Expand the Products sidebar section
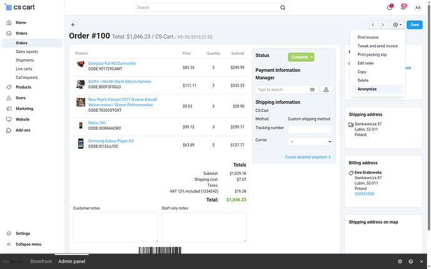The image size is (431, 269). [23, 87]
